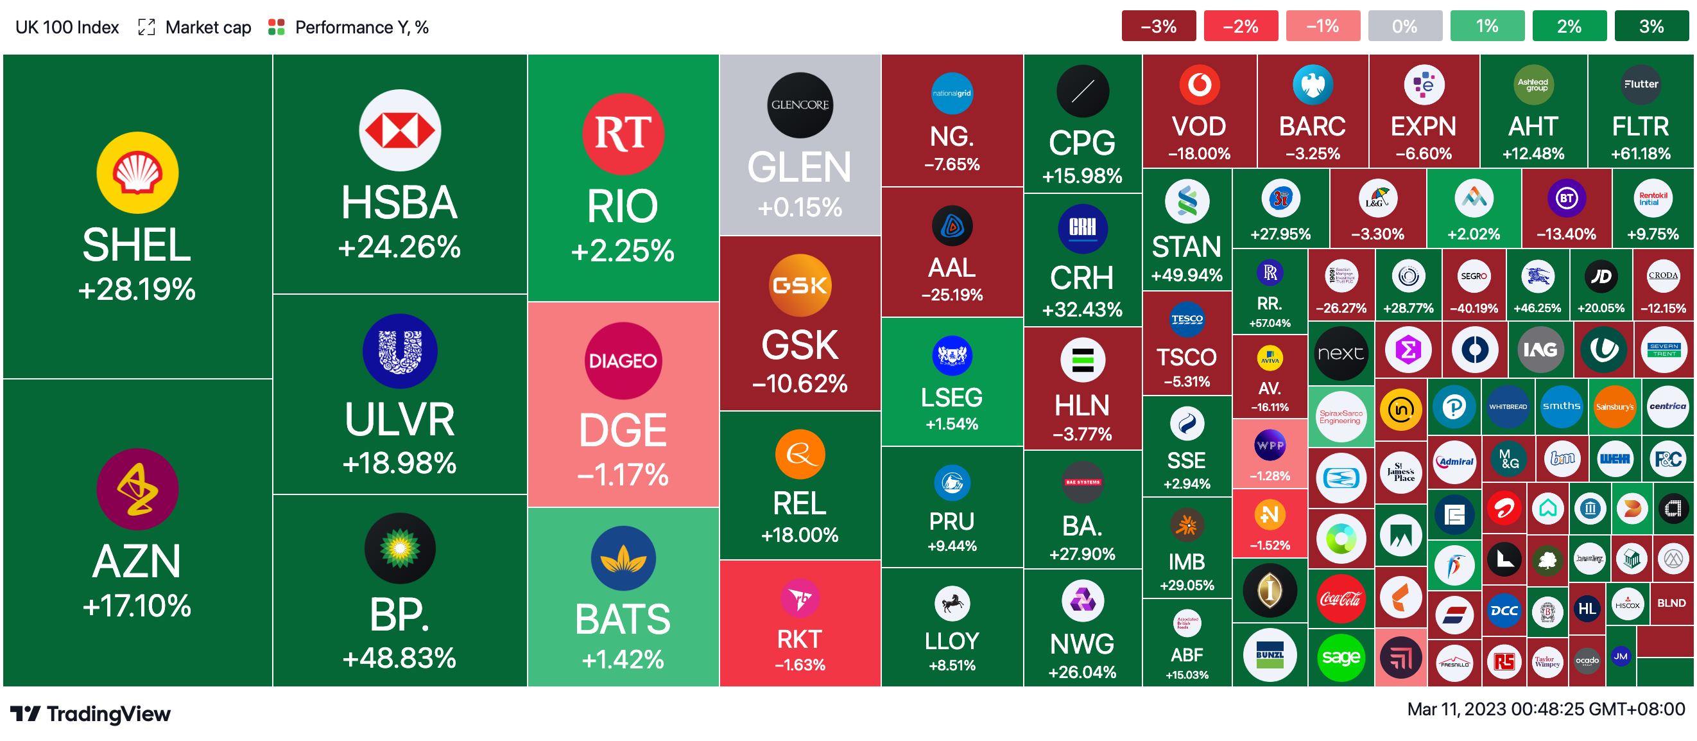Image resolution: width=1697 pixels, height=741 pixels.
Task: Click the TradingView logo link
Action: pyautogui.click(x=90, y=714)
